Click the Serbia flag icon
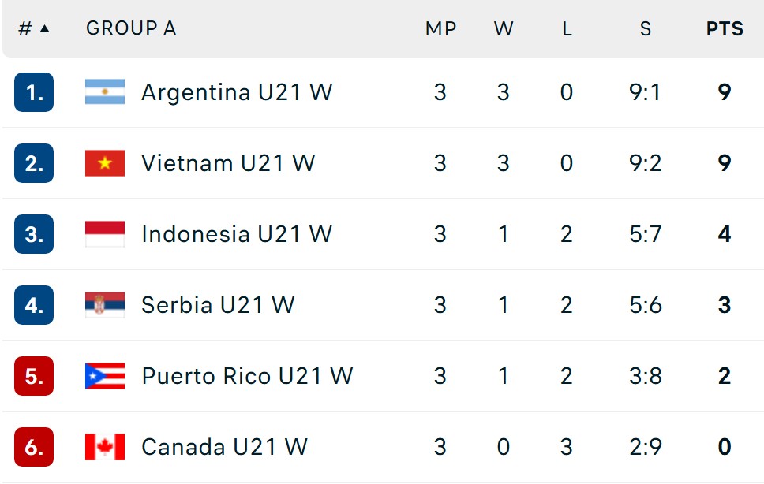Screen dimensions: 764x484 click(105, 305)
